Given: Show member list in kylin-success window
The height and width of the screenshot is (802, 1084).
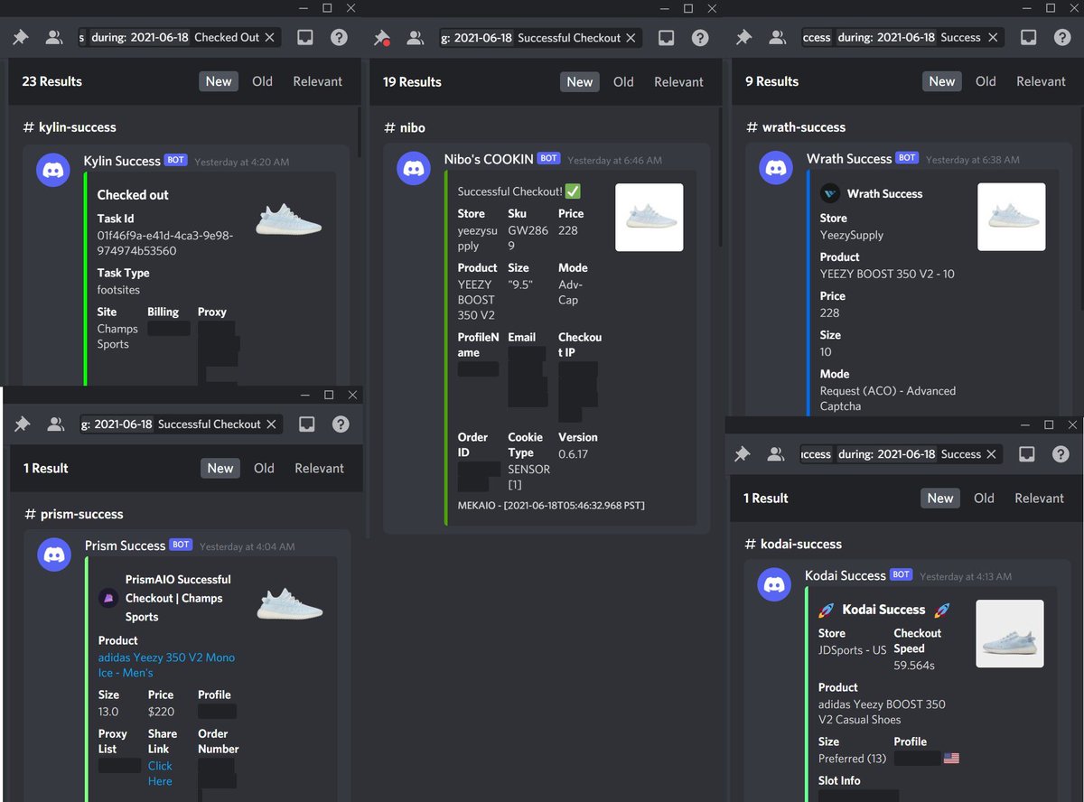Looking at the screenshot, I should pos(54,38).
